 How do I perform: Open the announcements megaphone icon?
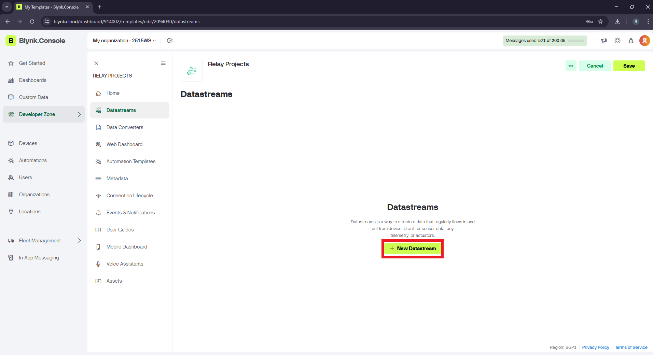pyautogui.click(x=604, y=41)
